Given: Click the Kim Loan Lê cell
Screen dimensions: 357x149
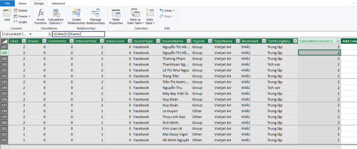Looking at the screenshot, I should tap(176, 129).
